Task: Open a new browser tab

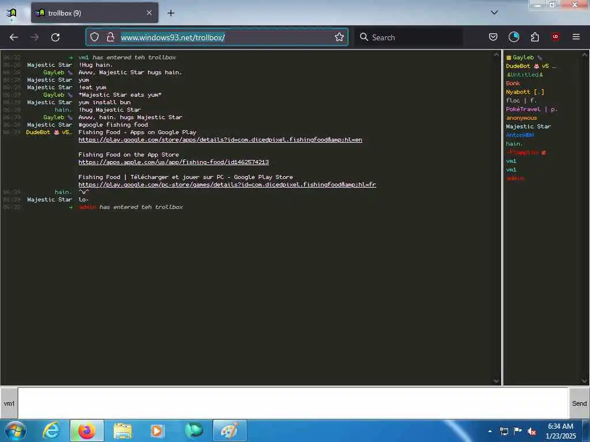Action: (171, 13)
